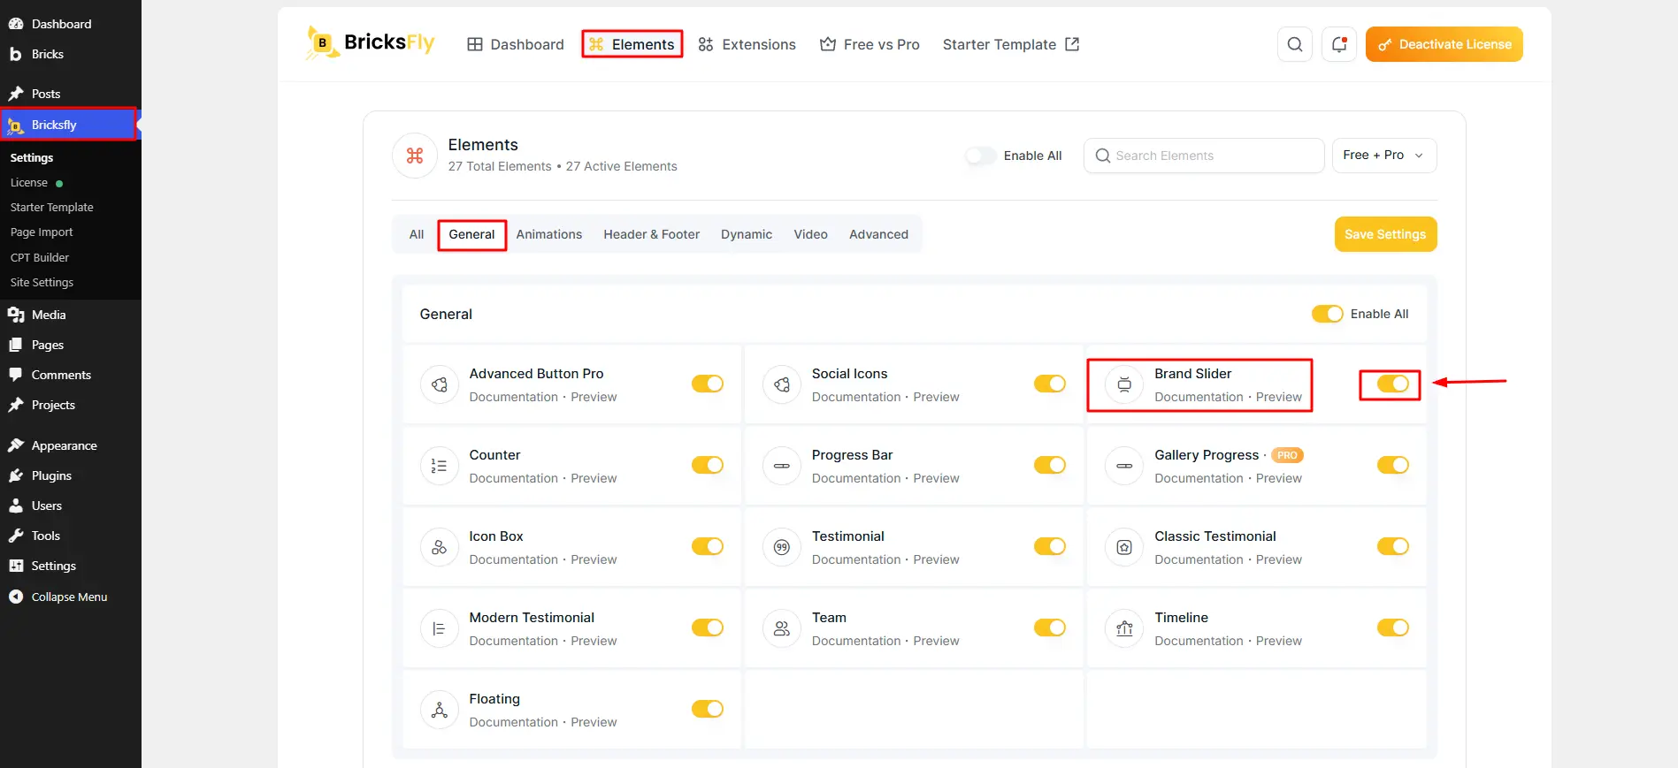Disable the Team toggle
The height and width of the screenshot is (768, 1678).
coord(1050,627)
